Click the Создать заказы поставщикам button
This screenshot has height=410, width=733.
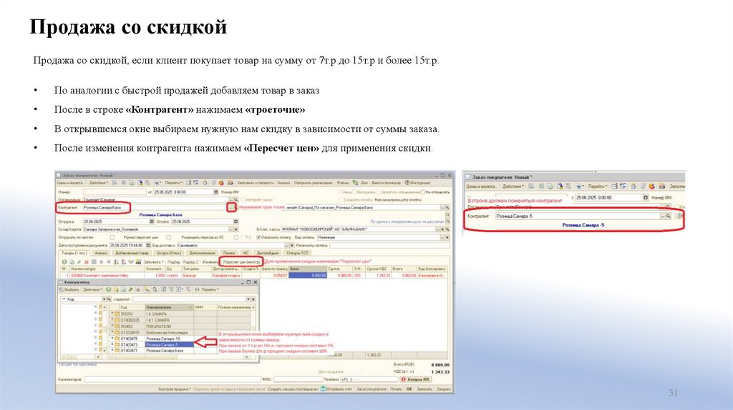(293, 389)
